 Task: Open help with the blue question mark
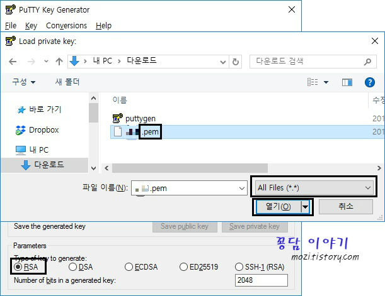point(369,82)
